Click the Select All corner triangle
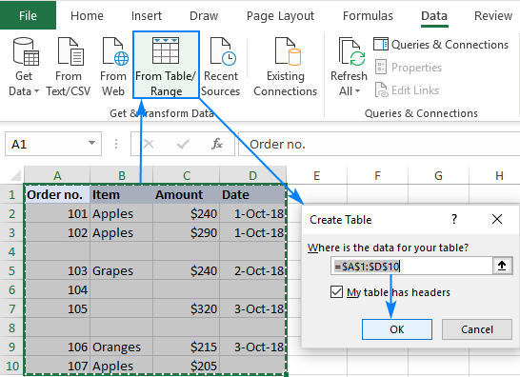Viewport: 520px width, 377px height. point(15,175)
